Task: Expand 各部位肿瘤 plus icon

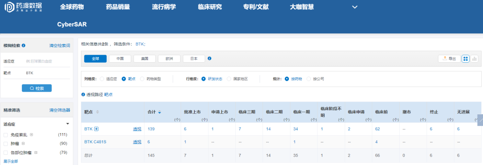Action: pyautogui.click(x=36, y=153)
